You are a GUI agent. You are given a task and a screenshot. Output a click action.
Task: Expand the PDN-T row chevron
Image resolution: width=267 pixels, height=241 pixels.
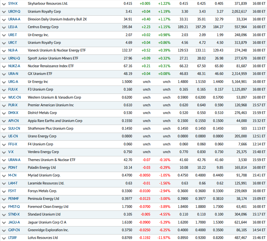(4, 168)
